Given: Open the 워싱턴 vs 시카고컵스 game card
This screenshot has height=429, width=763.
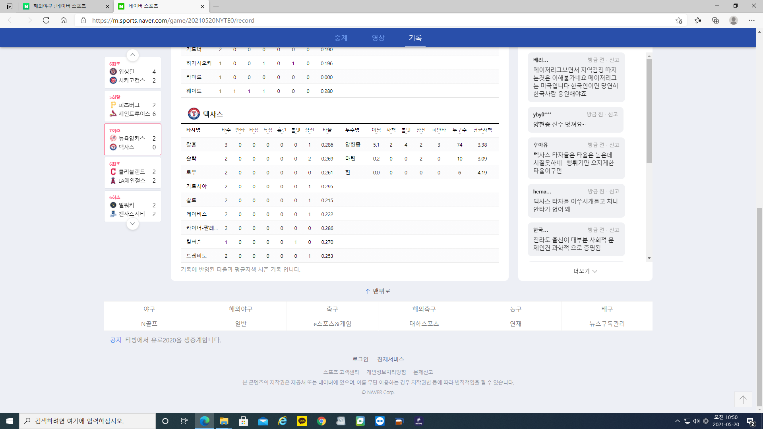Looking at the screenshot, I should pyautogui.click(x=133, y=73).
